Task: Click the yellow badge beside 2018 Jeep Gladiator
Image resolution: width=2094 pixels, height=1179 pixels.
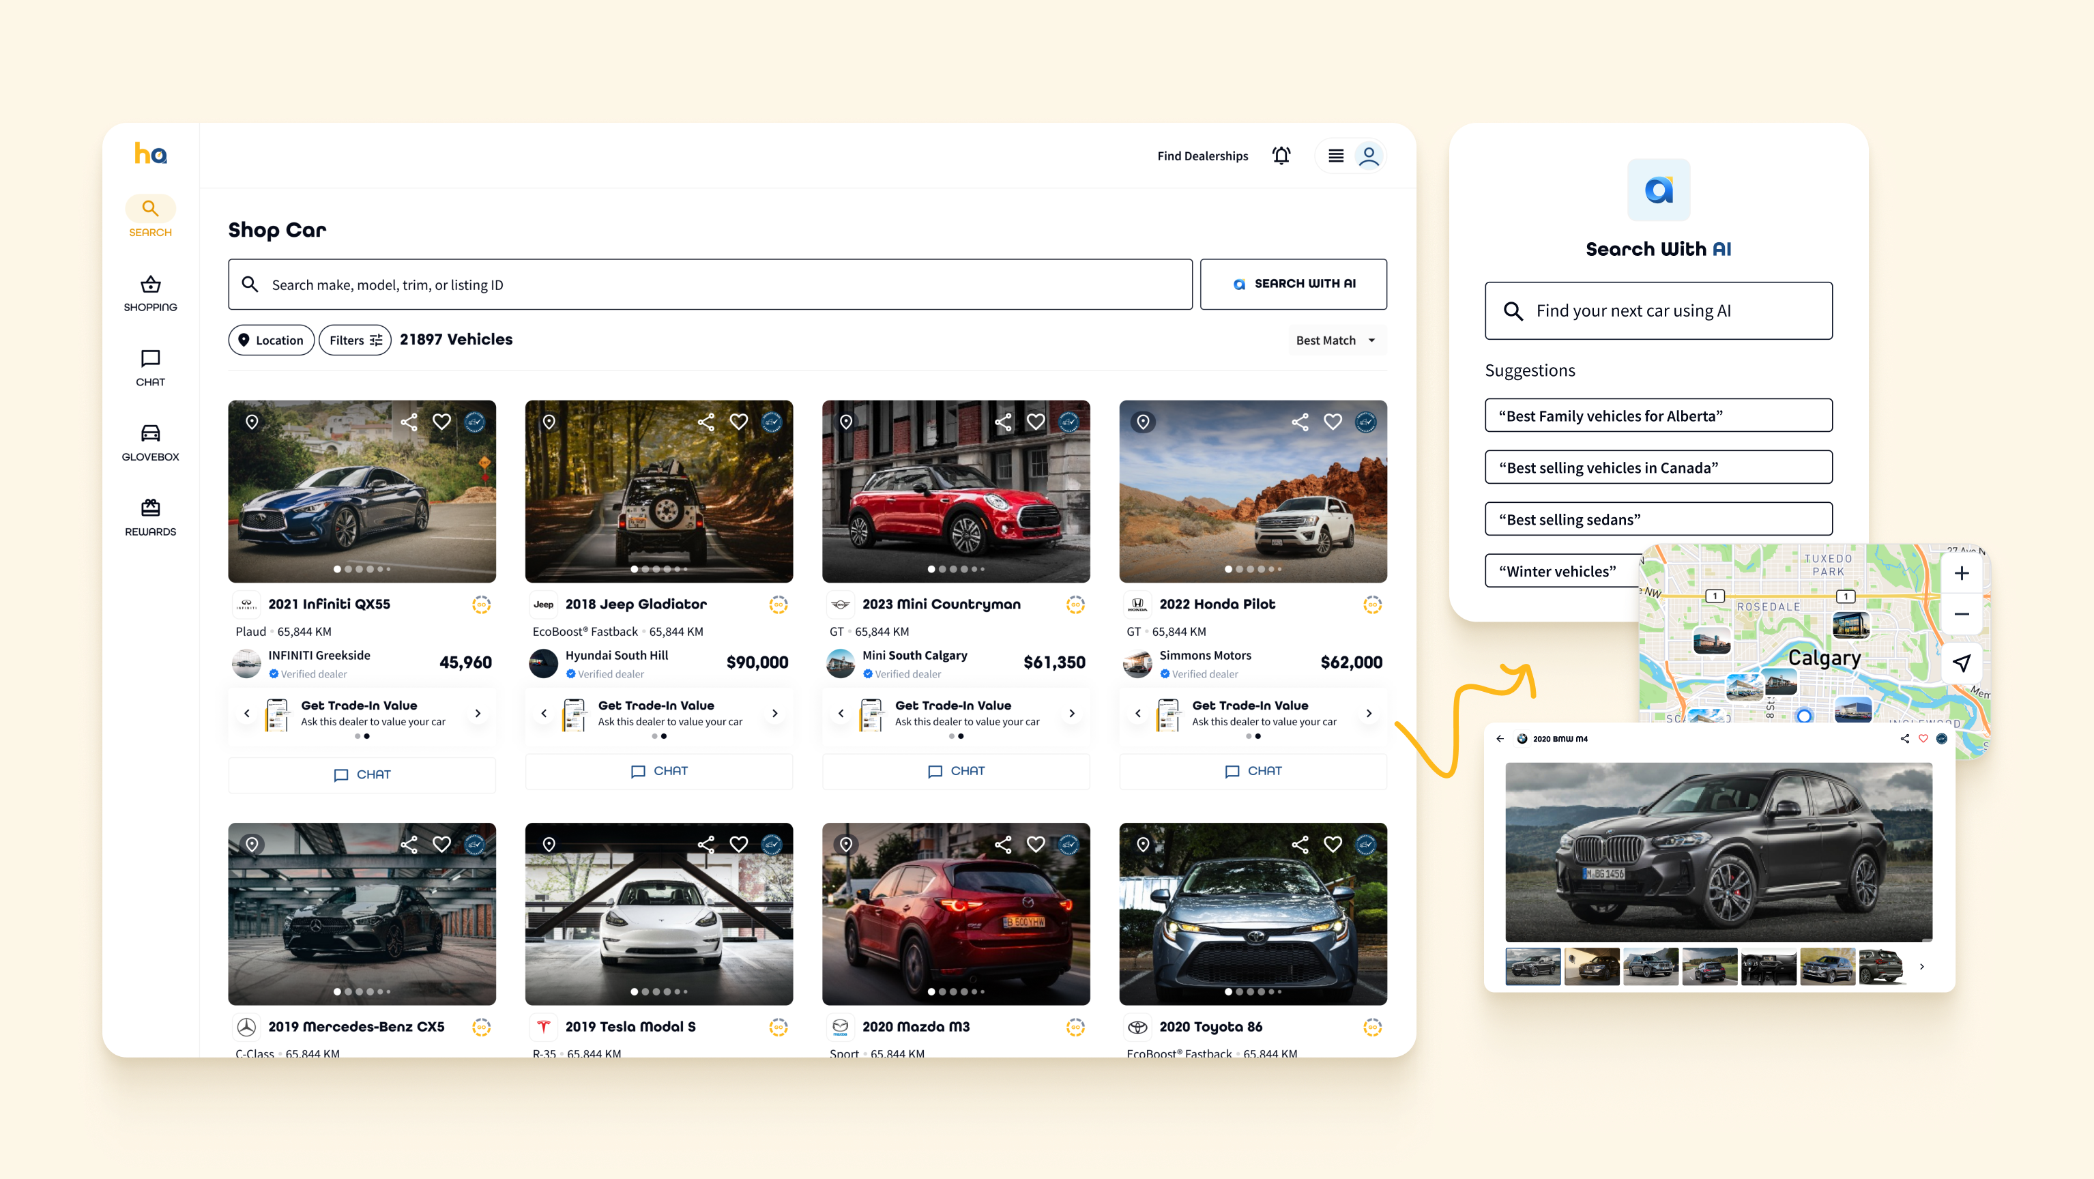Action: point(779,604)
